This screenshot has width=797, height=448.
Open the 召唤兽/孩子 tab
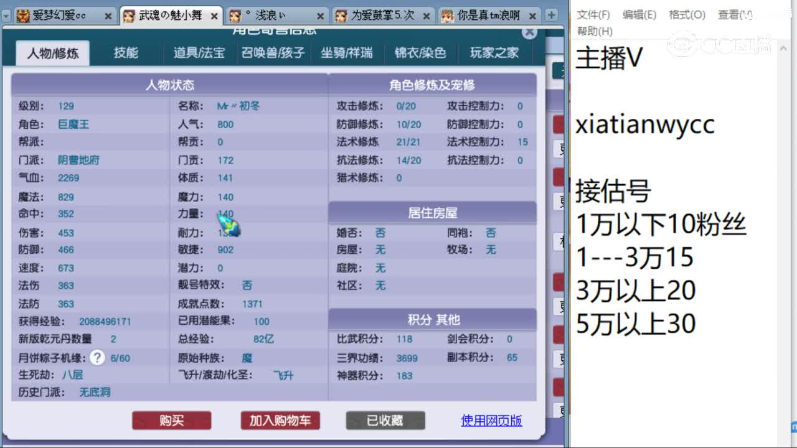[273, 53]
